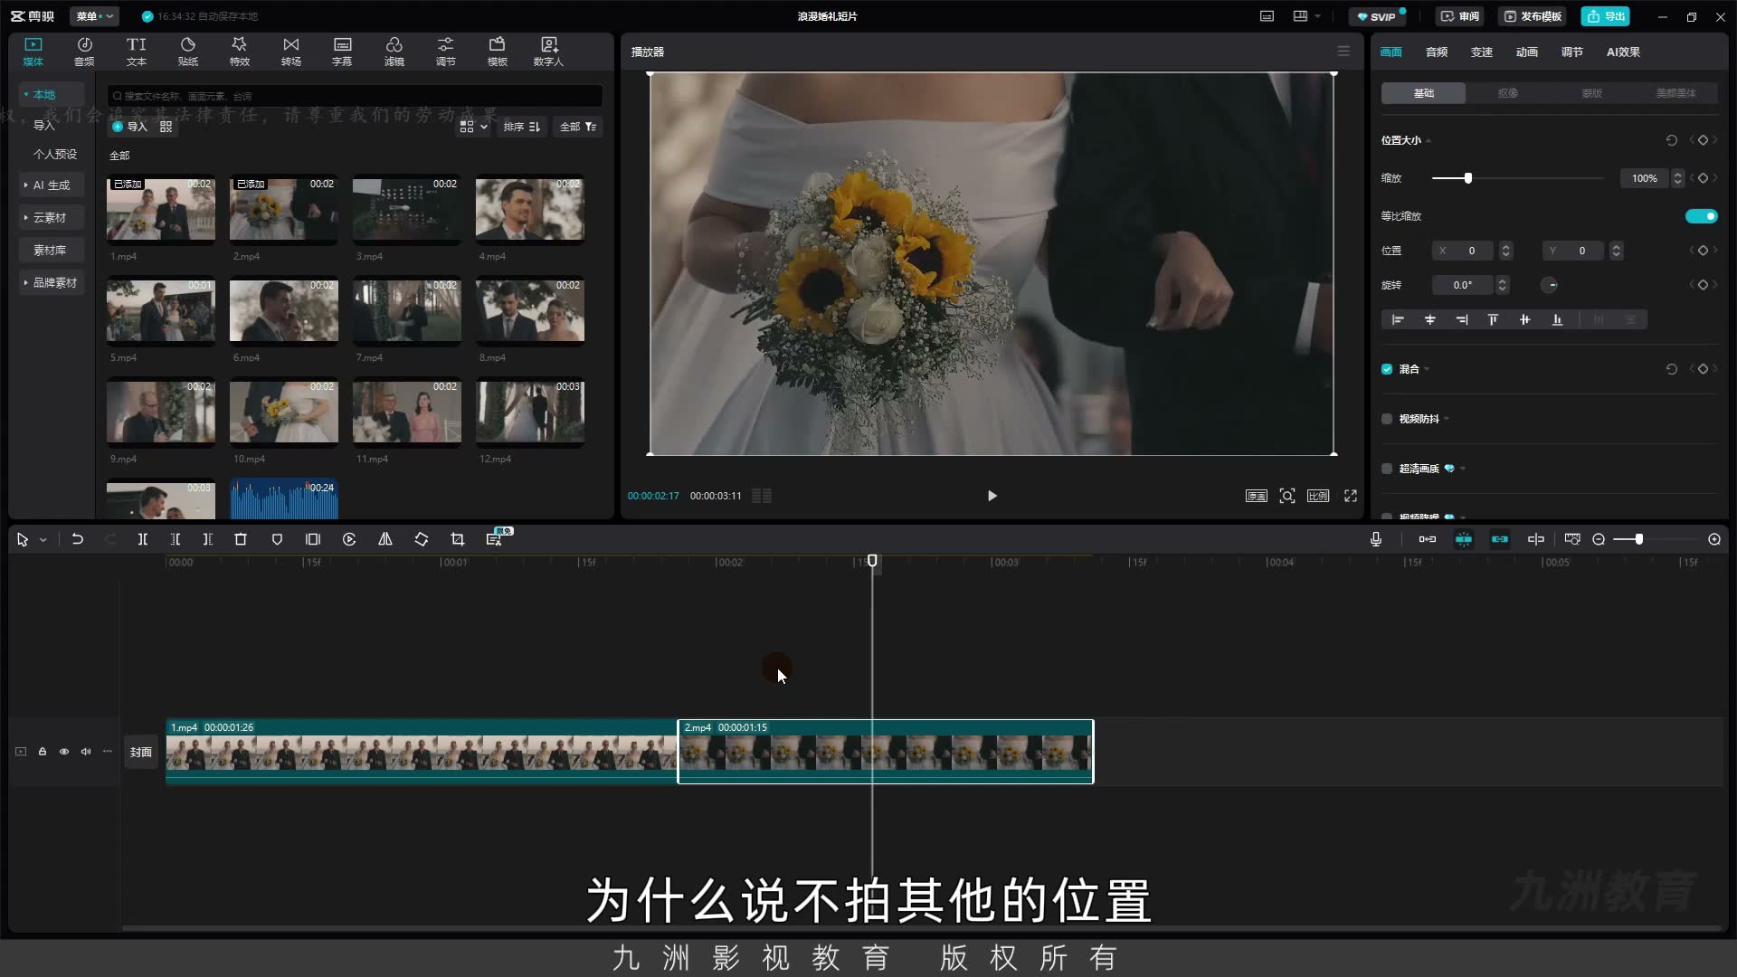Viewport: 1737px width, 977px height.
Task: Click the 审阅 review button
Action: [x=1460, y=16]
